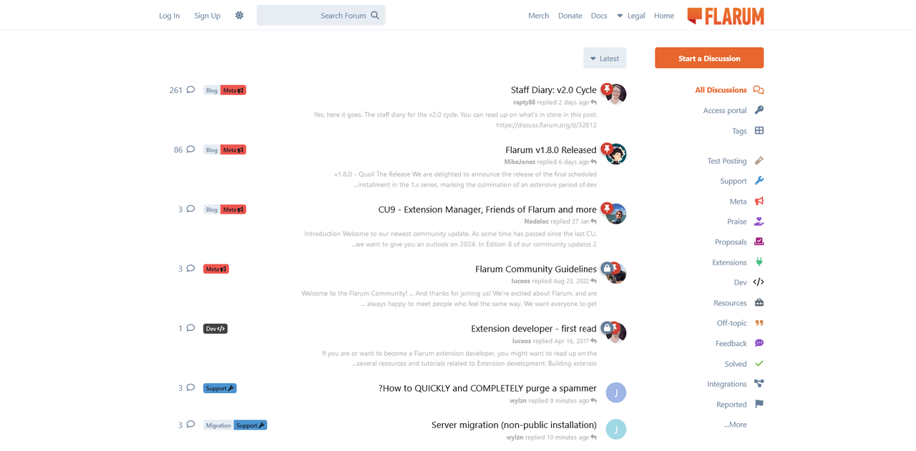This screenshot has height=451, width=916.
Task: Open the theme settings gear icon
Action: [x=239, y=15]
